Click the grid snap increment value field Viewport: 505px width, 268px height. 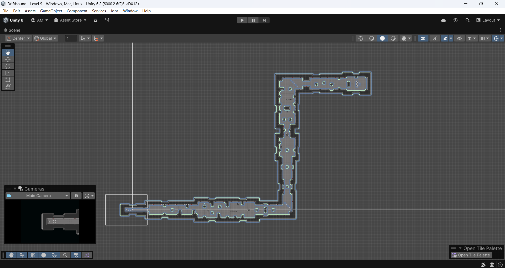[x=71, y=38]
